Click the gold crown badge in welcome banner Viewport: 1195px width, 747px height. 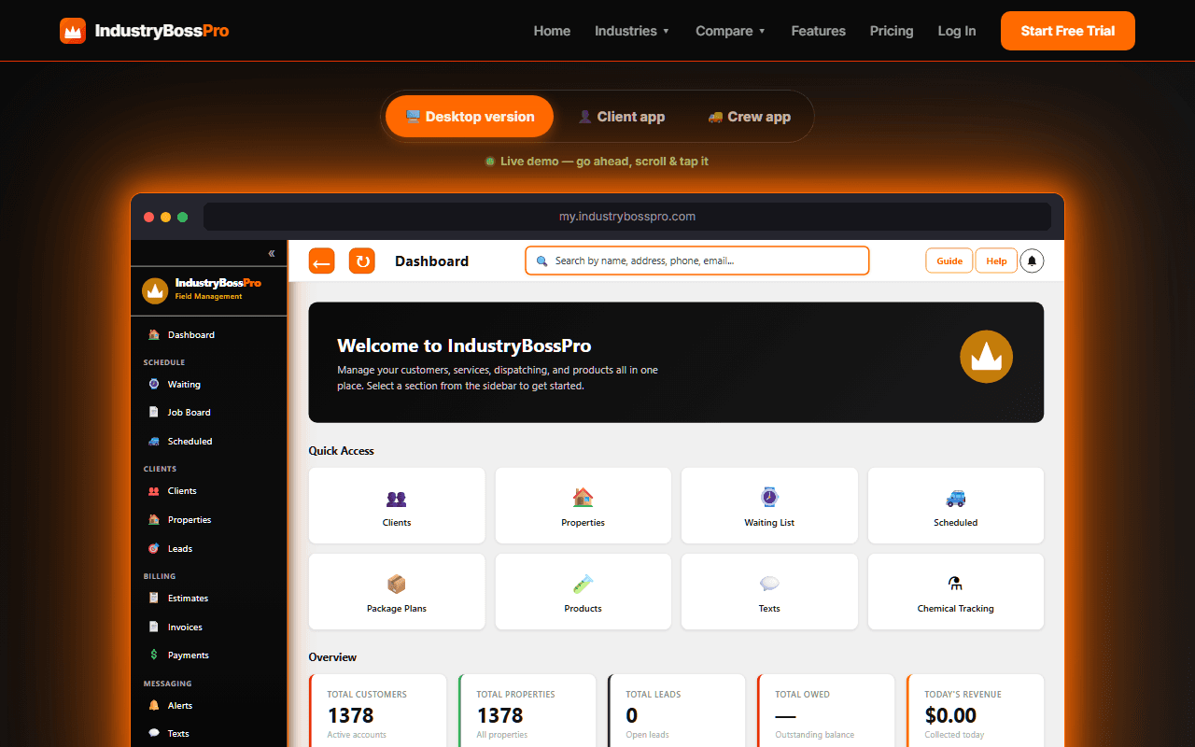pos(986,357)
